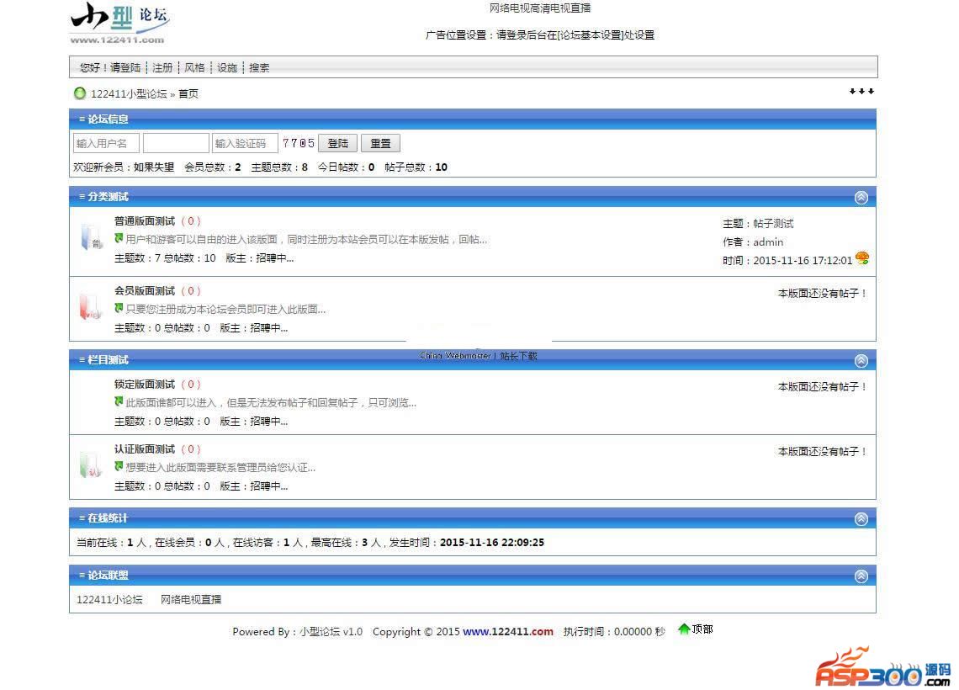The height and width of the screenshot is (690, 959).
Task: Open the 搜索 menu item
Action: pos(259,67)
